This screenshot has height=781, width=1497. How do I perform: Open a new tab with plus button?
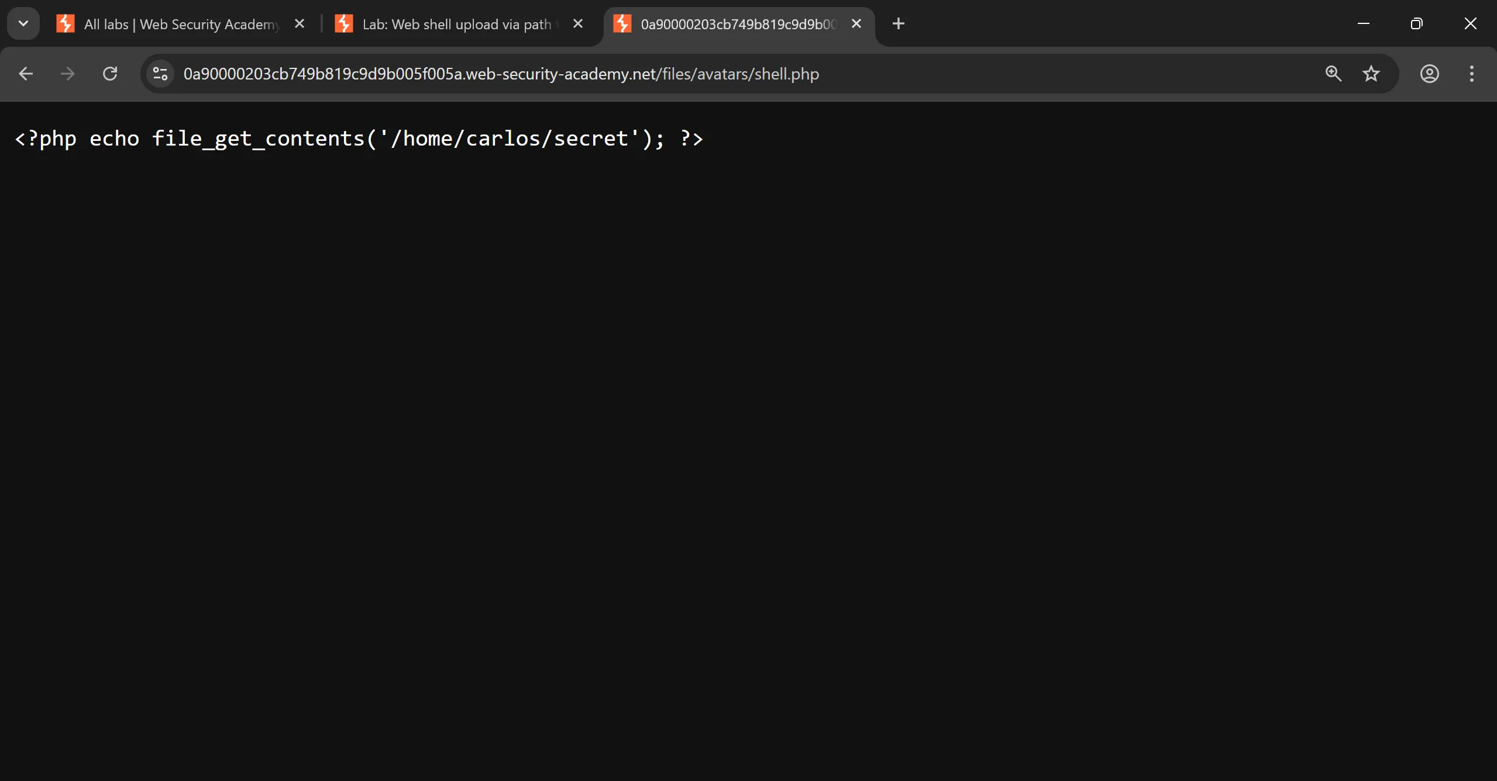pyautogui.click(x=899, y=23)
